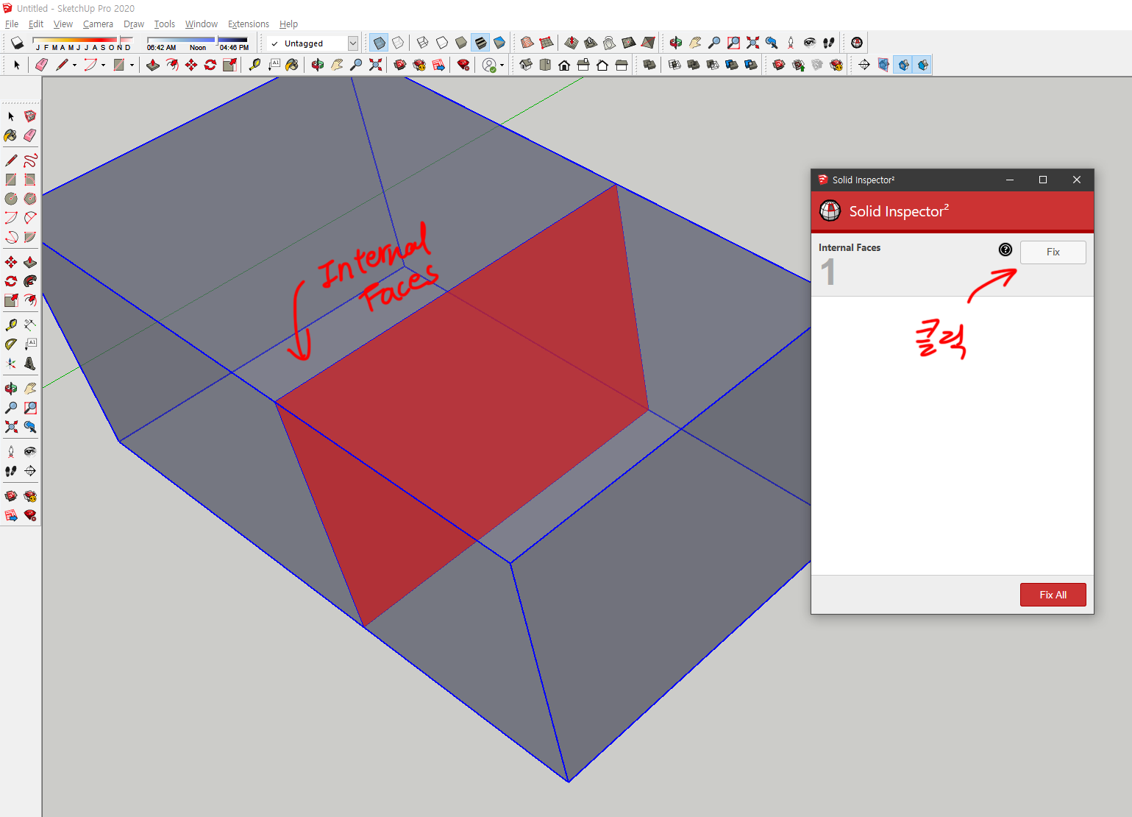The height and width of the screenshot is (817, 1132).
Task: Select the Rotated Rectangle tool
Action: pyautogui.click(x=30, y=180)
